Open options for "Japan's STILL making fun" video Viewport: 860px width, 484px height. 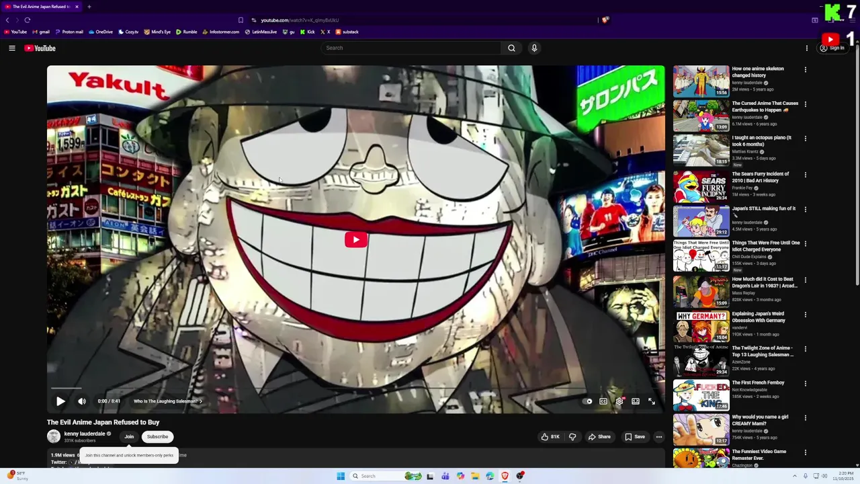click(806, 210)
